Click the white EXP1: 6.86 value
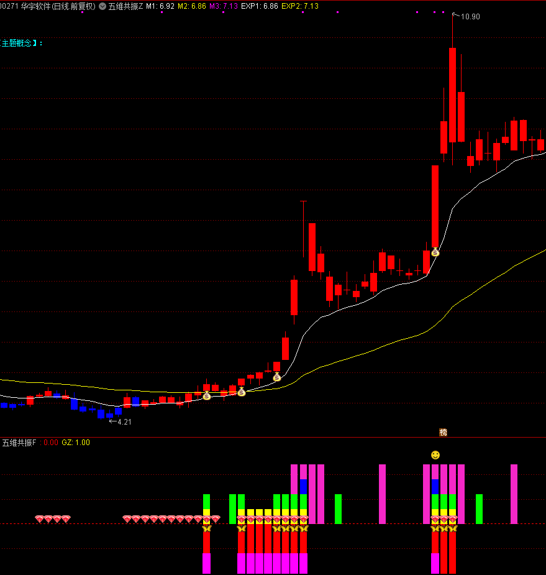The width and height of the screenshot is (546, 575). click(x=260, y=6)
